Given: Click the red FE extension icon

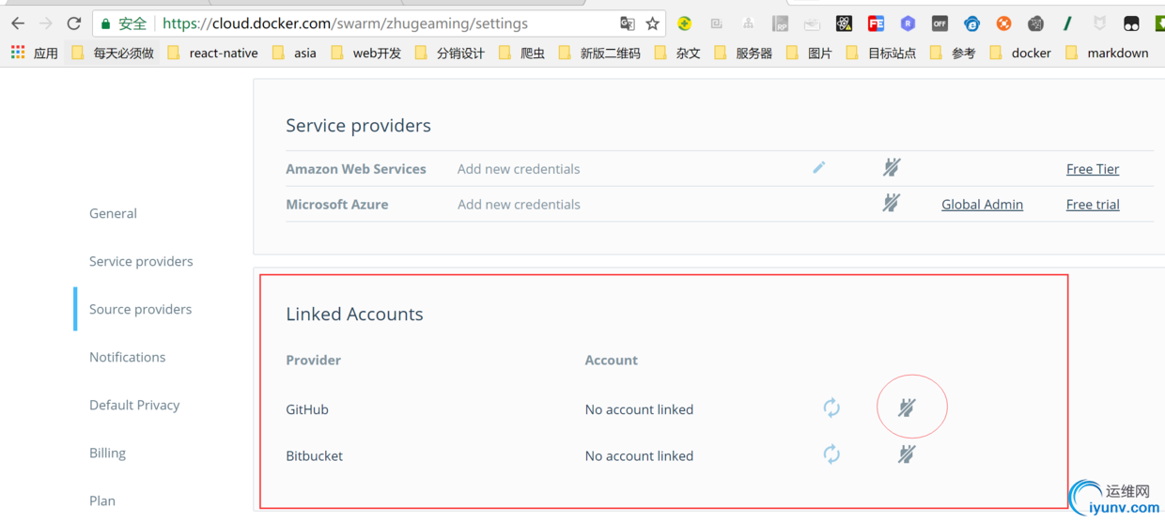Looking at the screenshot, I should pyautogui.click(x=876, y=23).
